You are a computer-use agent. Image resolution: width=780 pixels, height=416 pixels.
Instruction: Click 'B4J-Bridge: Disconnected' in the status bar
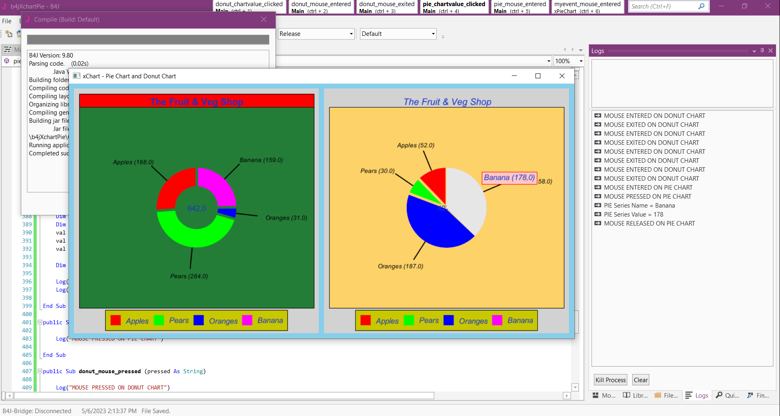coord(37,411)
